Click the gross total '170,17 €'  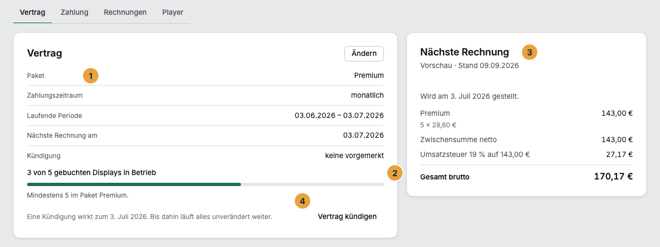(x=613, y=177)
